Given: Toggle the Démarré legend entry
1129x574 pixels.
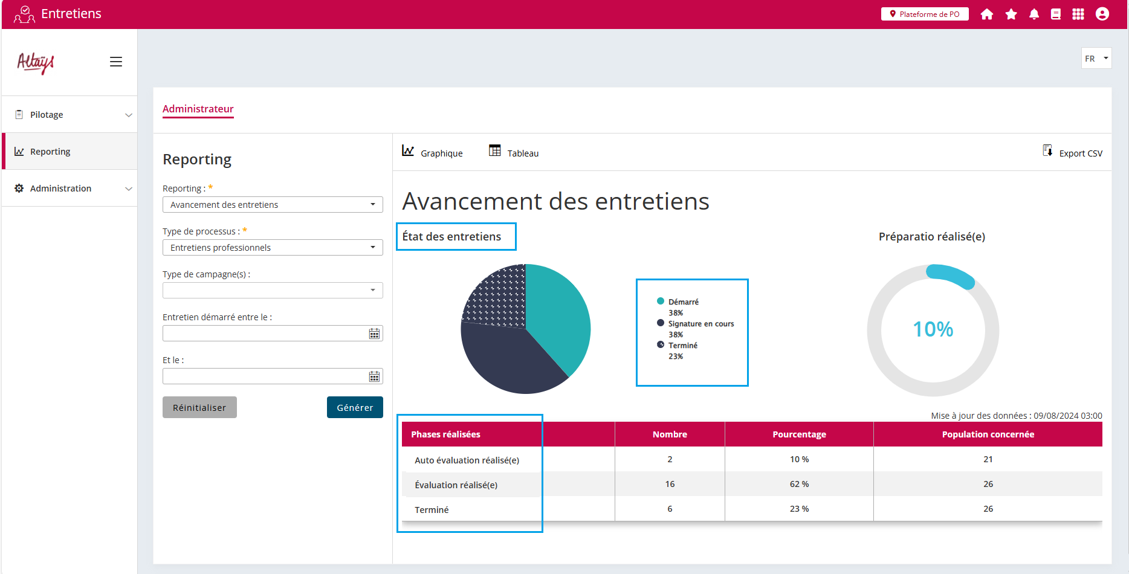Looking at the screenshot, I should (x=683, y=302).
